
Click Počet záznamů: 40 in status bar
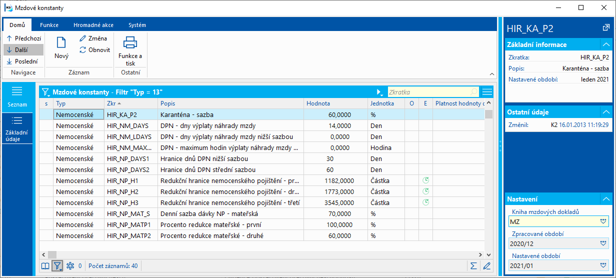coord(113,266)
